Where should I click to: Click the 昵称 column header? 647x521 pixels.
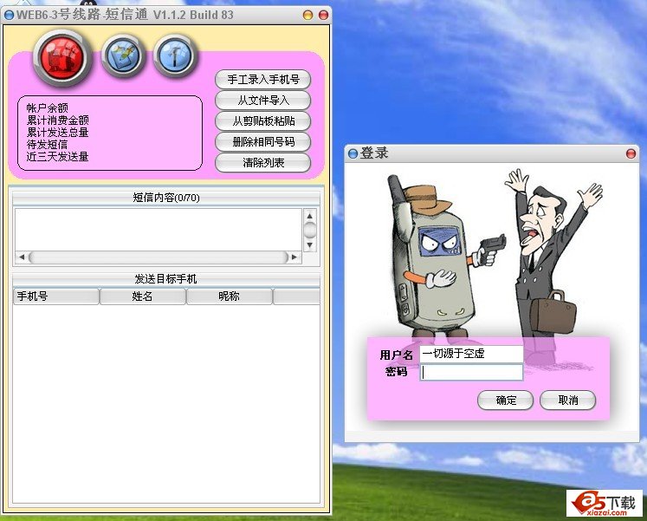click(229, 296)
